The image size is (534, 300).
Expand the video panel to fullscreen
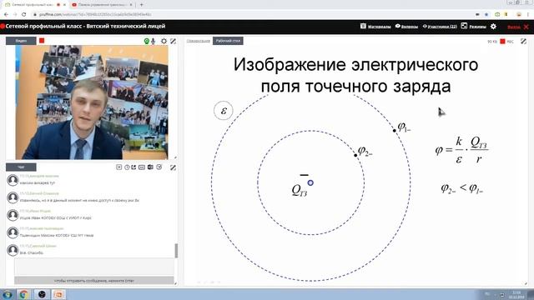point(173,41)
